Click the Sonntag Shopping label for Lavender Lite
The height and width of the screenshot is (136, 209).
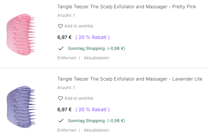coord(86,121)
